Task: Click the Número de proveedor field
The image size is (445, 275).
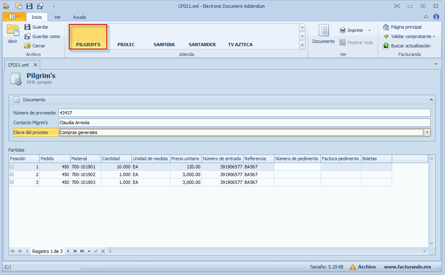Action: coord(244,113)
